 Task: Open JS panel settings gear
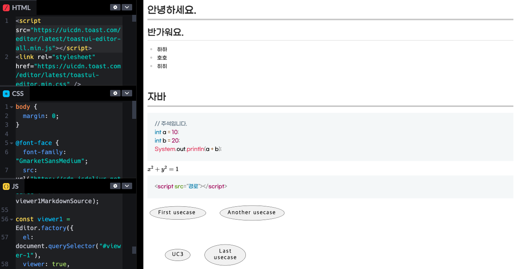pyautogui.click(x=115, y=186)
